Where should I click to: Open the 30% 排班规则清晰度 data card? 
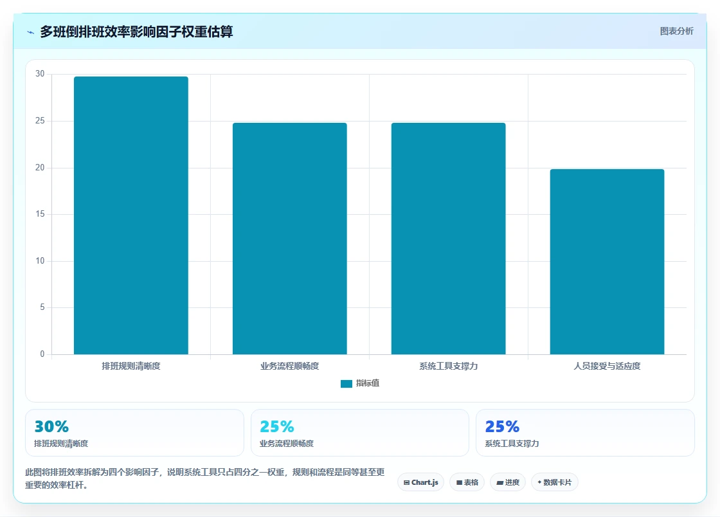pos(134,433)
